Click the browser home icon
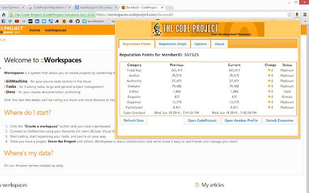 [x=4, y=14]
